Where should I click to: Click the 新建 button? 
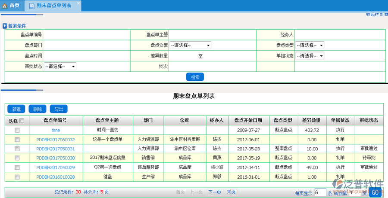click(x=16, y=109)
